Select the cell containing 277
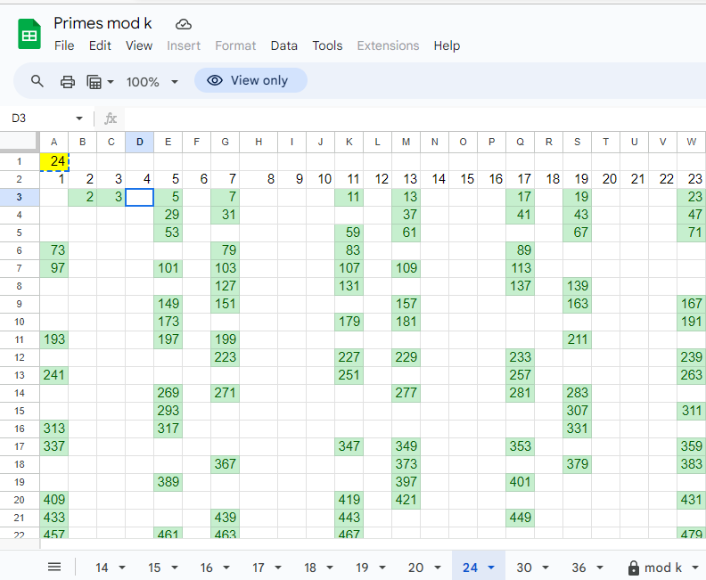 [x=406, y=393]
